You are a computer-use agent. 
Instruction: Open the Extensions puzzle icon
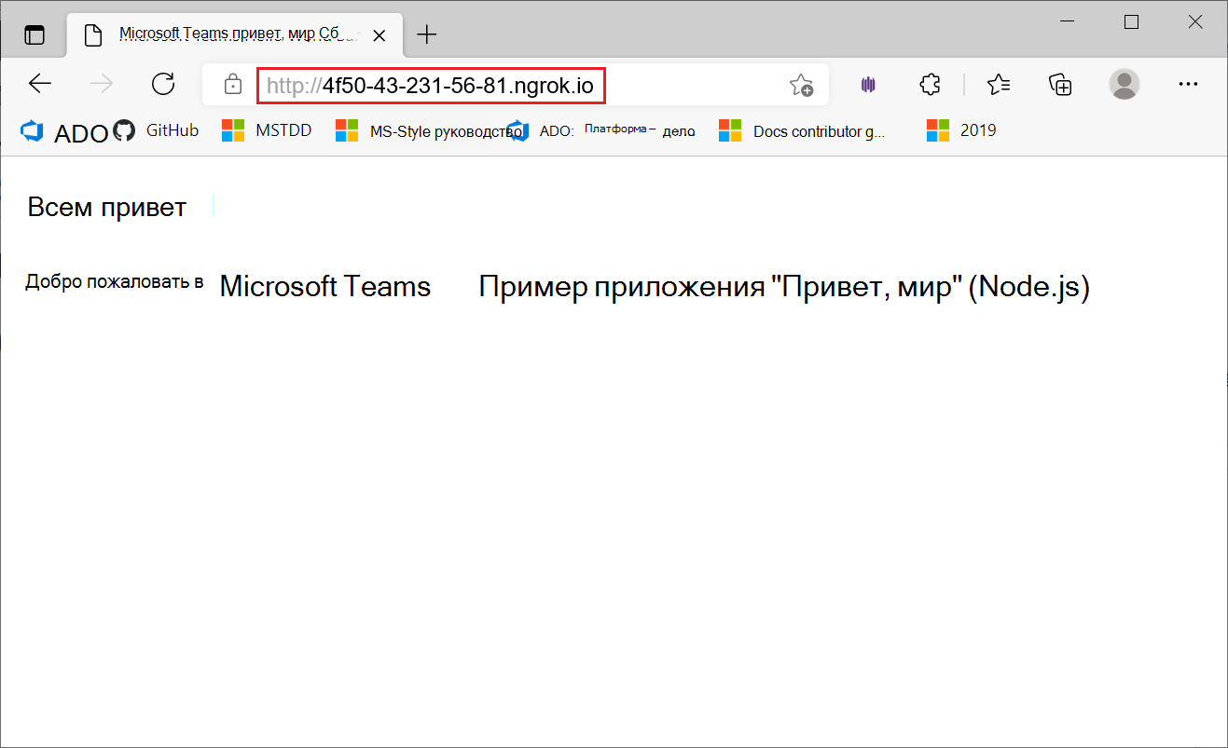pyautogui.click(x=930, y=85)
